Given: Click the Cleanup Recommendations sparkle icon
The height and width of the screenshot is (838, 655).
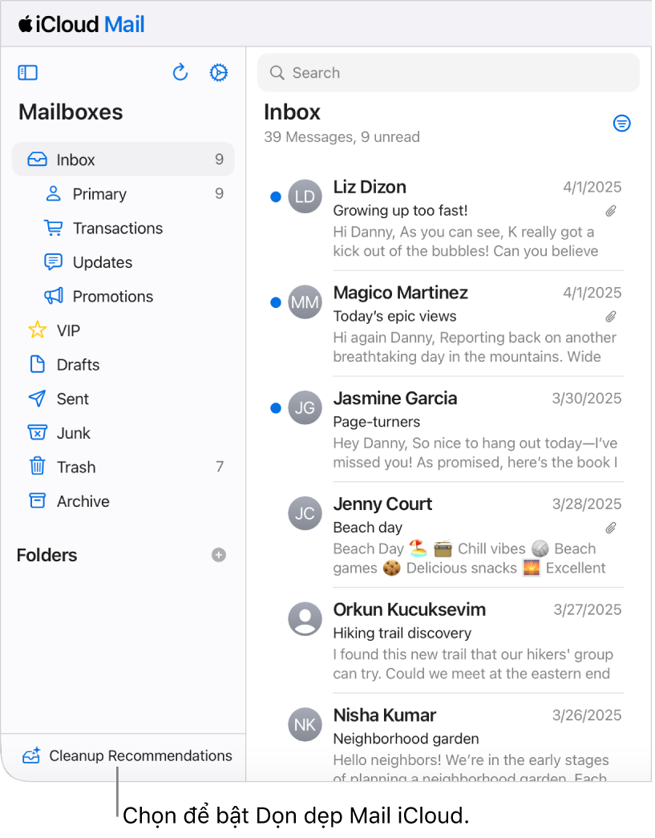Looking at the screenshot, I should (31, 755).
